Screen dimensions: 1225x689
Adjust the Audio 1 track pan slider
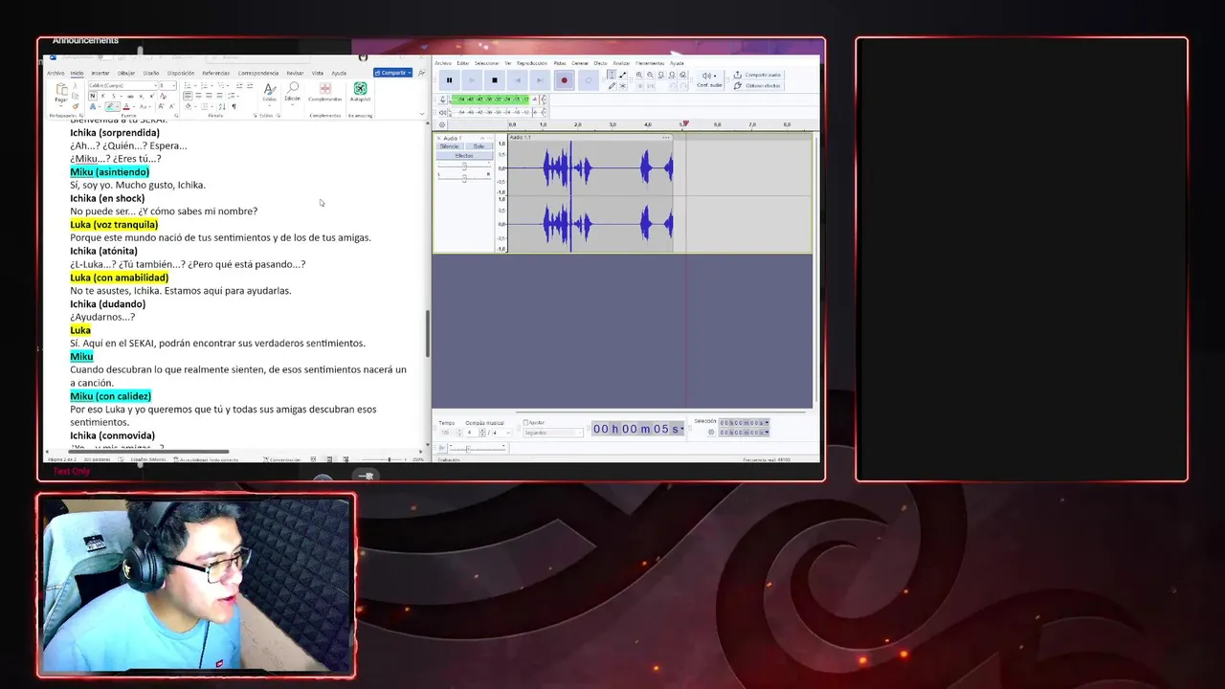(x=464, y=178)
